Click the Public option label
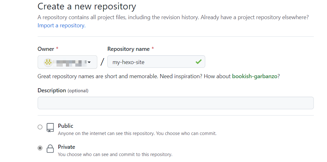 (66, 126)
